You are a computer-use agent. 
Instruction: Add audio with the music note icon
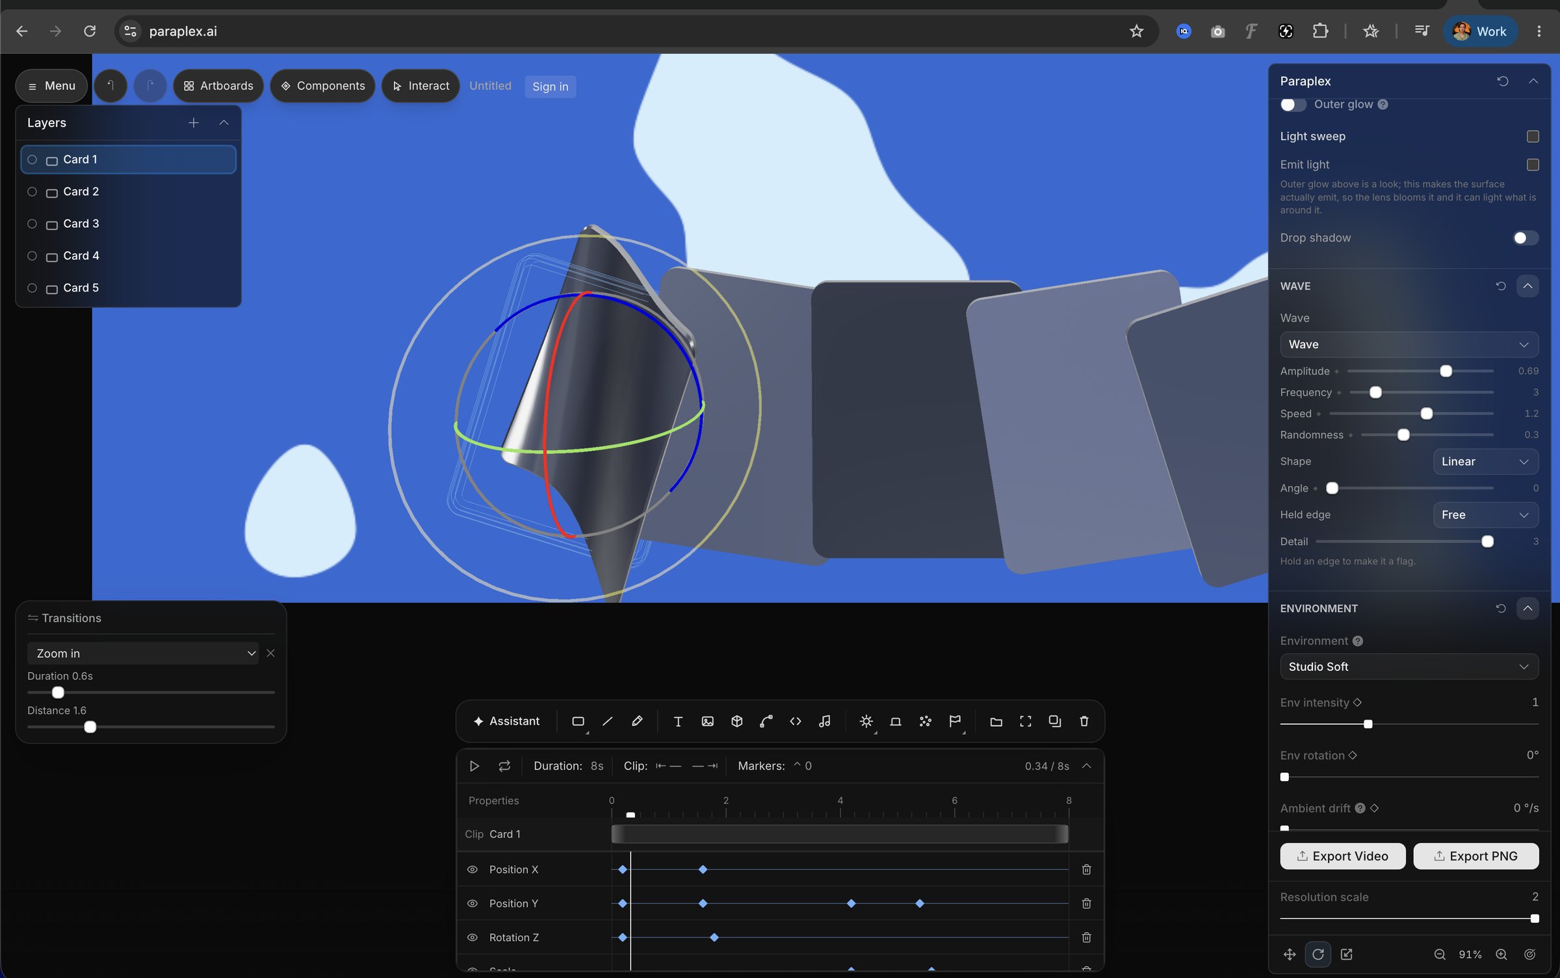[825, 721]
